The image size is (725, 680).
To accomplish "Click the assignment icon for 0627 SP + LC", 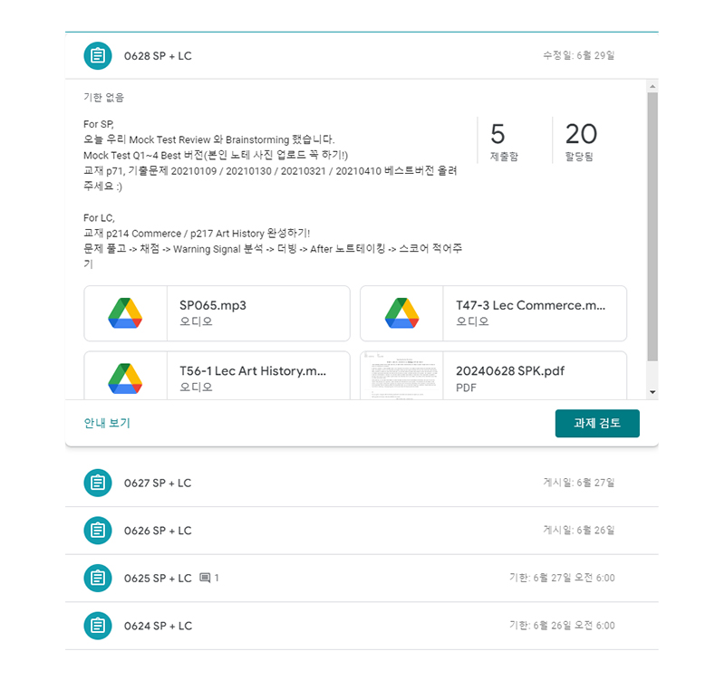I will click(98, 483).
